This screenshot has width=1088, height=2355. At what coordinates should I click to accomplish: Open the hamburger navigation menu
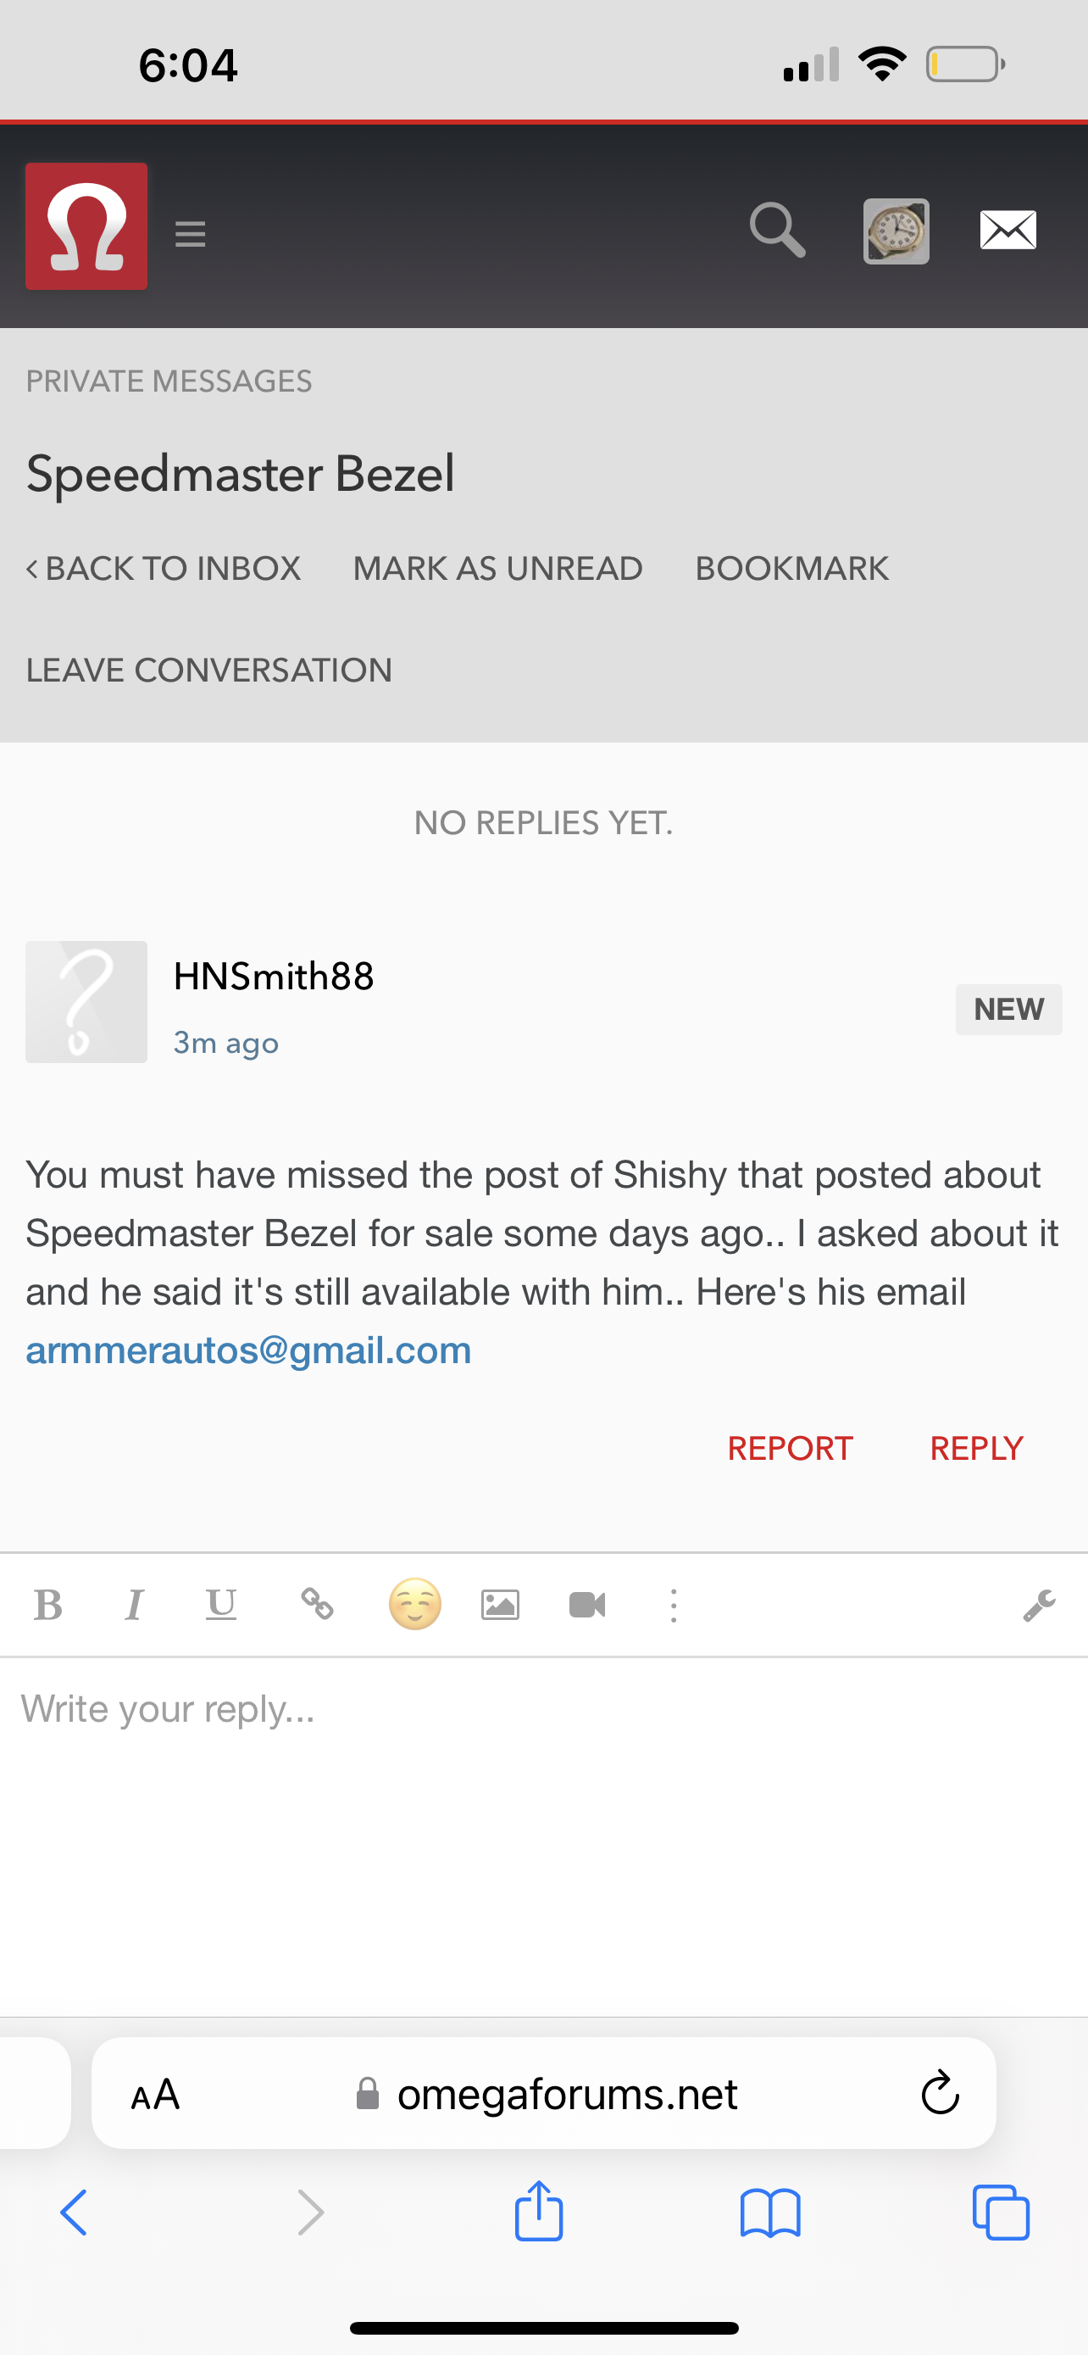(190, 234)
